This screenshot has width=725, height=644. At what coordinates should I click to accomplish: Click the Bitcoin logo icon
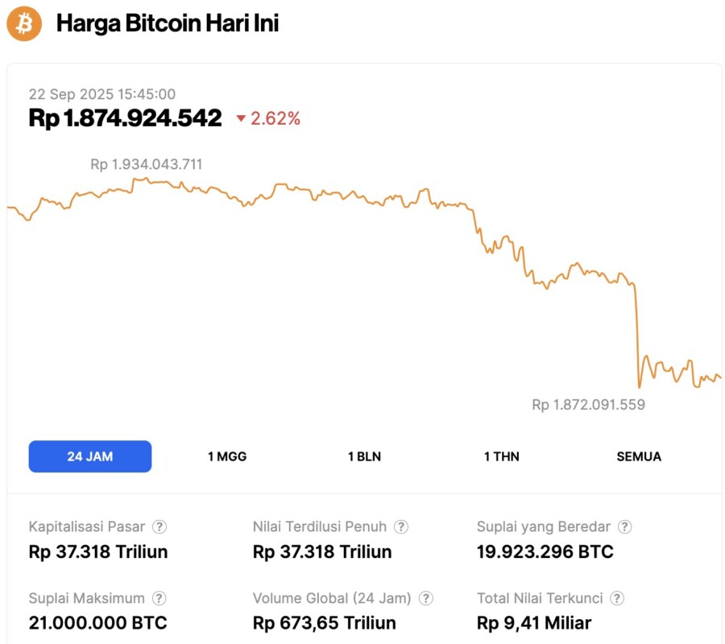[23, 24]
